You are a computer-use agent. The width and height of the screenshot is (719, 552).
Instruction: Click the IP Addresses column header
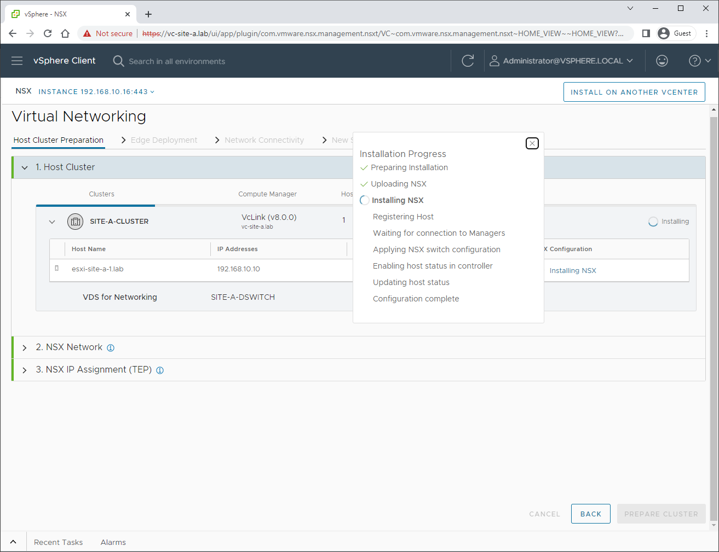(238, 249)
